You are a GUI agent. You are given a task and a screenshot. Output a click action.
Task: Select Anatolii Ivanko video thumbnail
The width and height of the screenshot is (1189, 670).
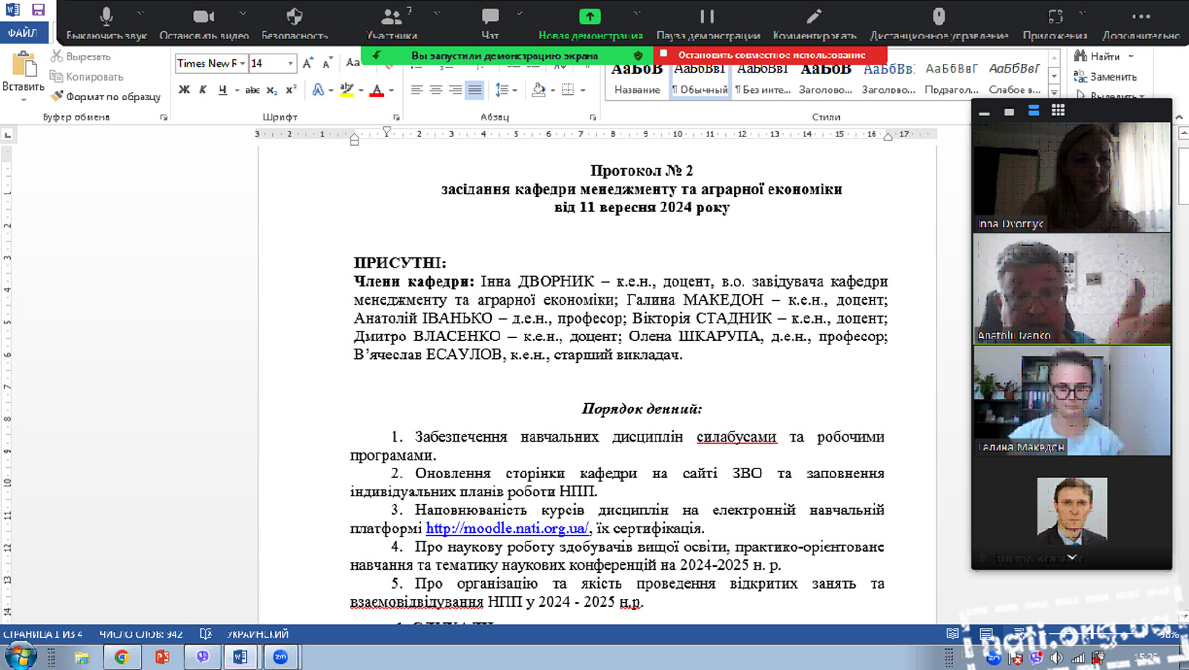1071,289
